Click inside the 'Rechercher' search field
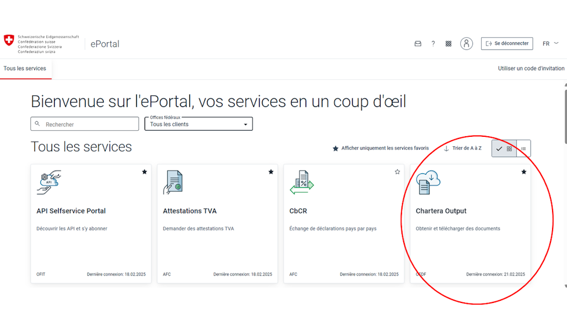The width and height of the screenshot is (567, 319). (x=83, y=124)
